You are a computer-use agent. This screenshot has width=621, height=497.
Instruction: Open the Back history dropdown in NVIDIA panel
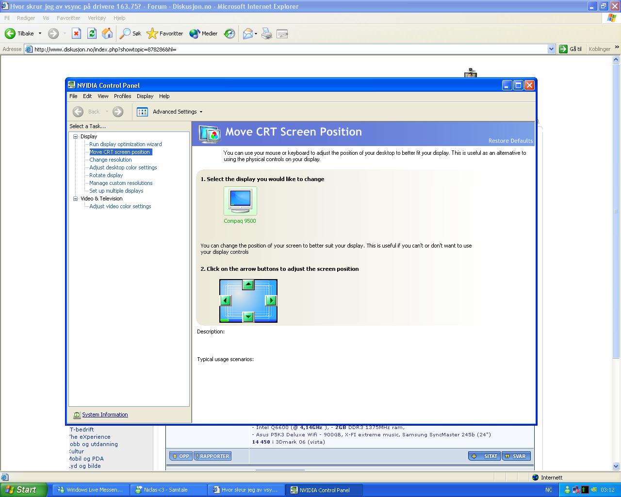[x=107, y=112]
